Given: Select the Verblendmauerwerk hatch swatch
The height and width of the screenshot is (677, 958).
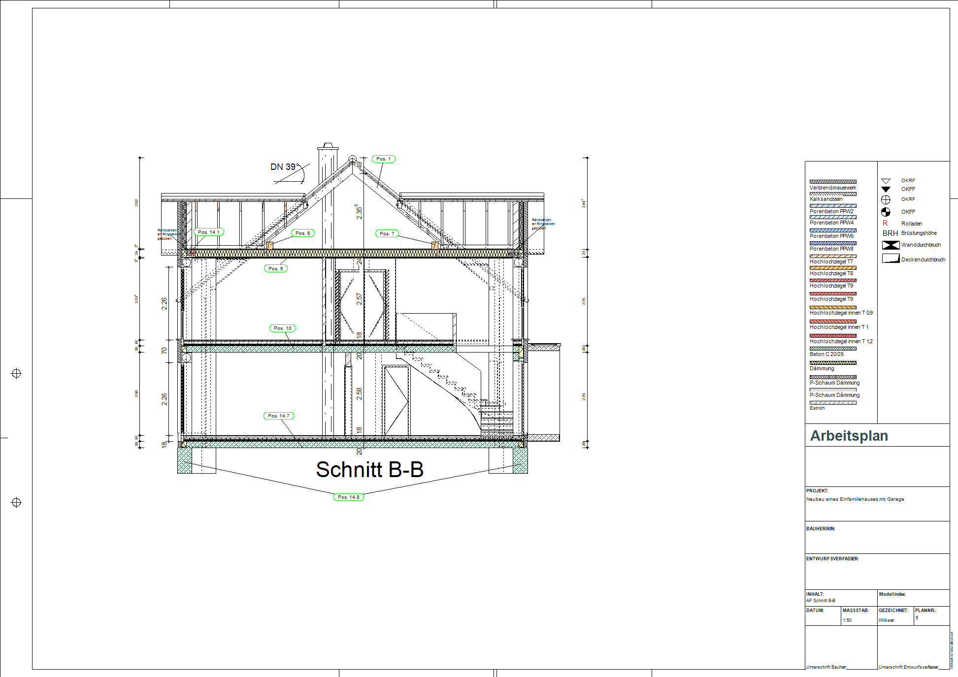Looking at the screenshot, I should point(833,182).
